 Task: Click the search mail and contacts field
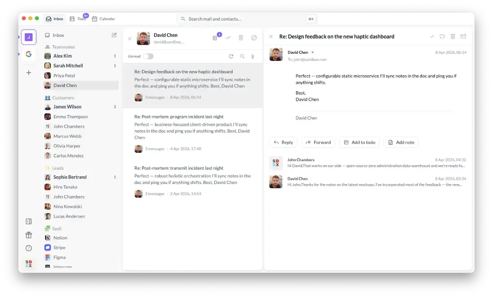click(247, 19)
